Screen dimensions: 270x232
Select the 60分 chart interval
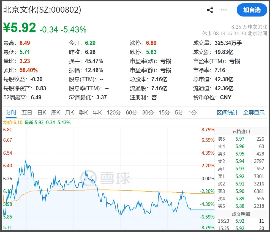(x=132, y=113)
